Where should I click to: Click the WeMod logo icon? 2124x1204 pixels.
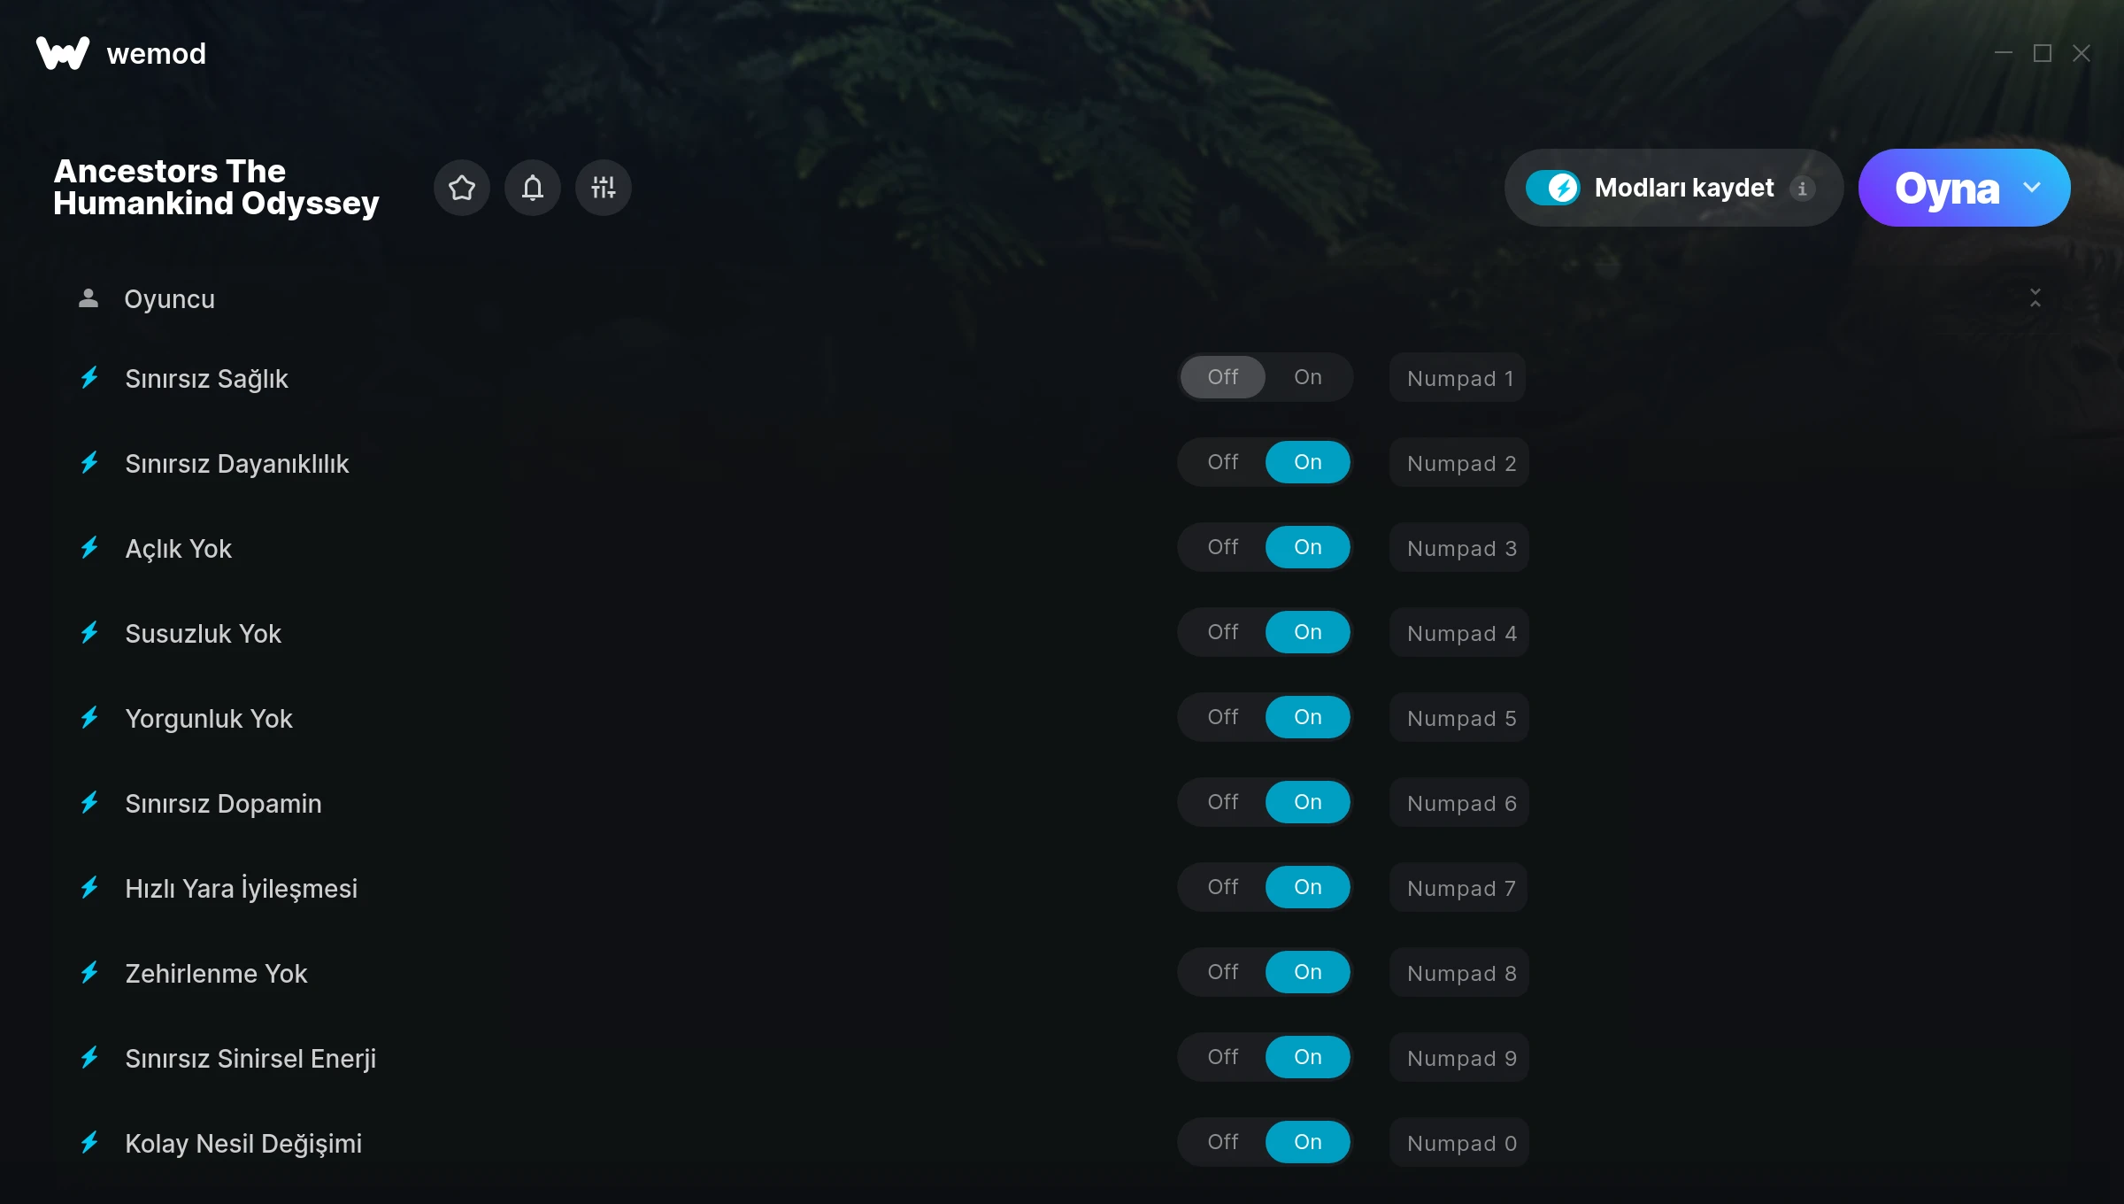click(63, 53)
